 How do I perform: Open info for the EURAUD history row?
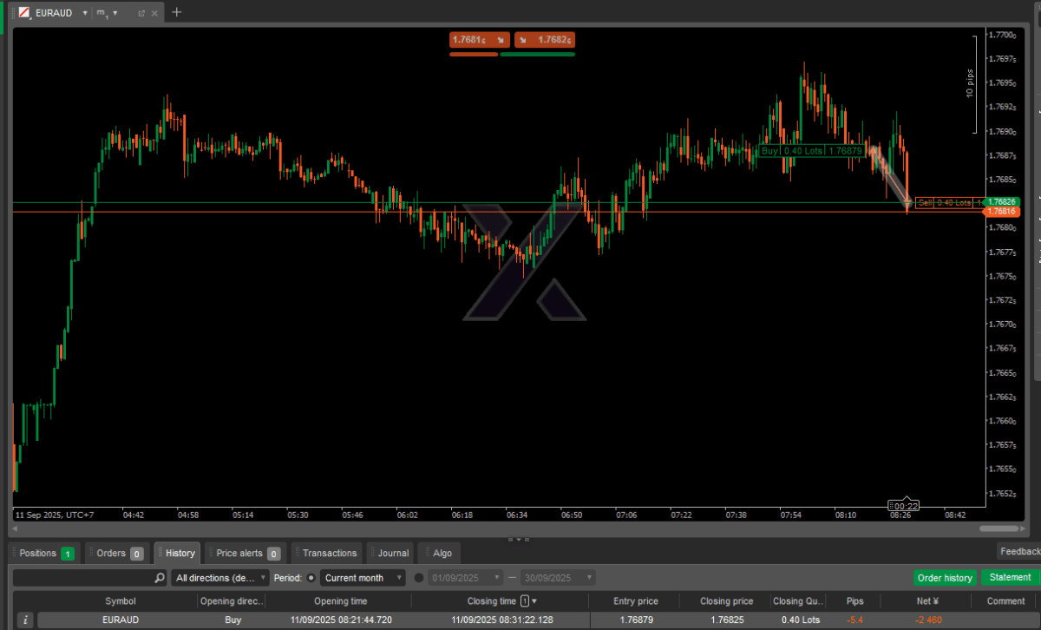26,620
